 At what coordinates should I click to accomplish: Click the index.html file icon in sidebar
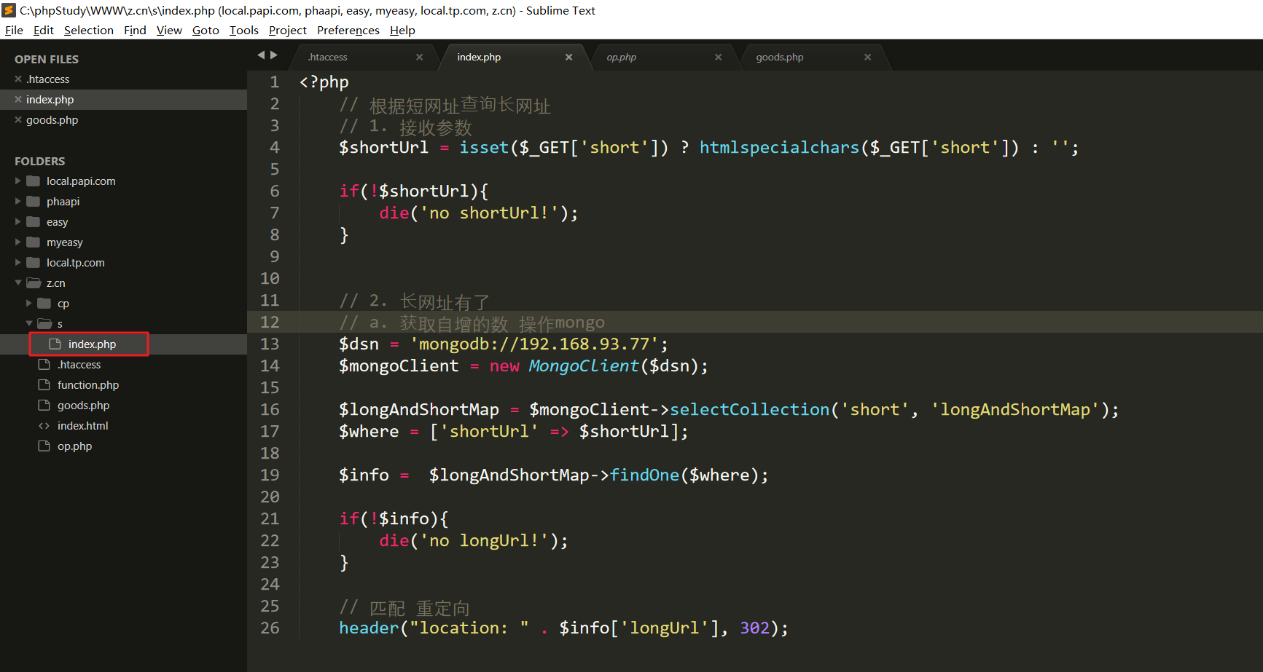(x=44, y=426)
